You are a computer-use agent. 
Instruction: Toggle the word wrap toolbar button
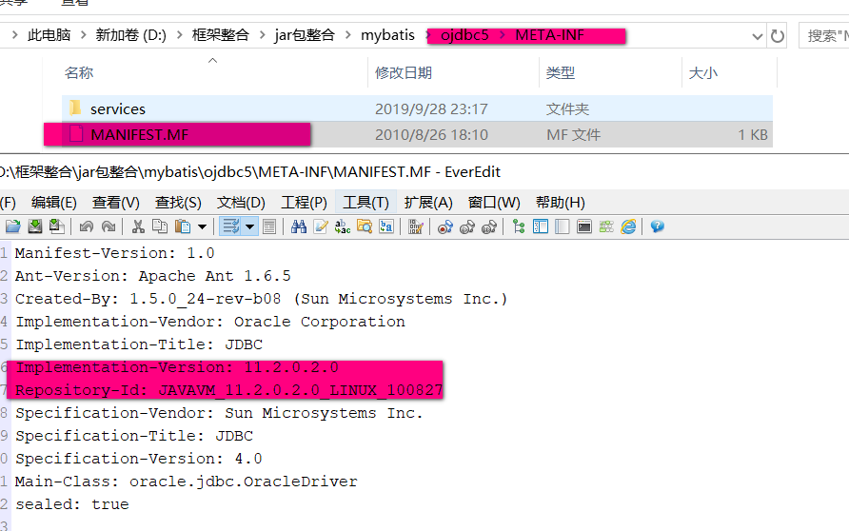pyautogui.click(x=231, y=226)
